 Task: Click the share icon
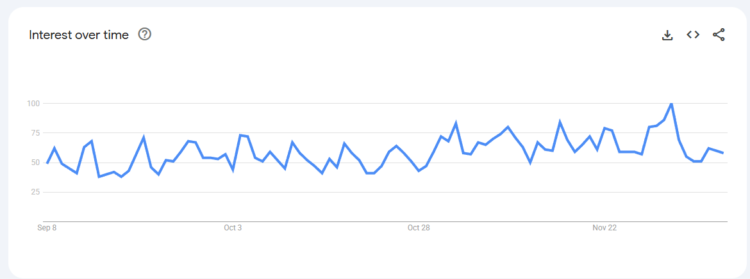click(x=719, y=35)
